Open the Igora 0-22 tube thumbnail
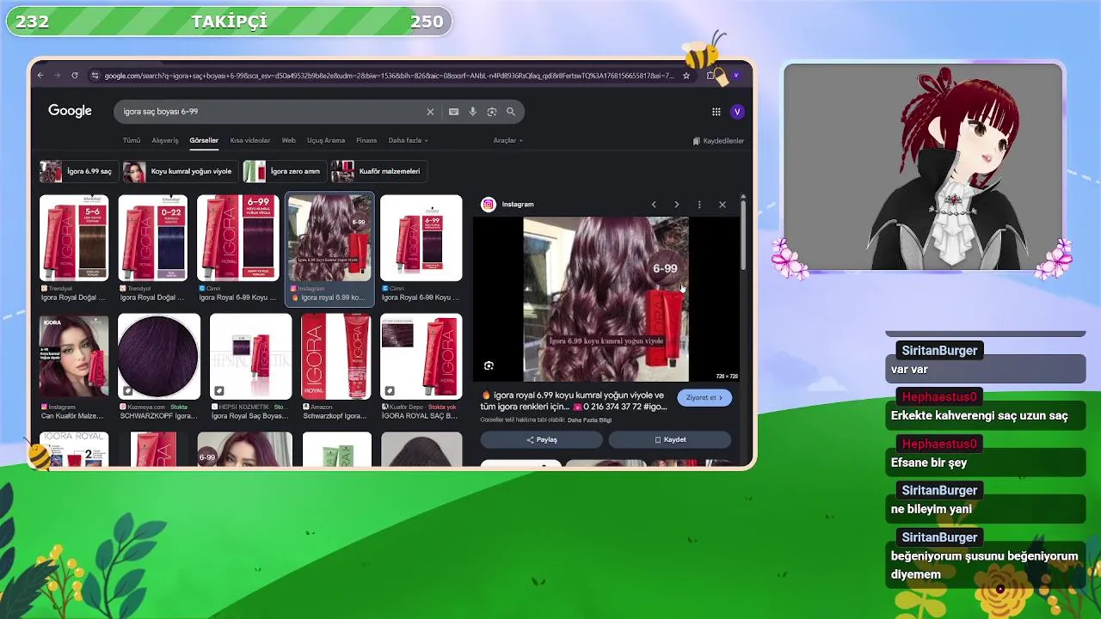 click(x=153, y=238)
